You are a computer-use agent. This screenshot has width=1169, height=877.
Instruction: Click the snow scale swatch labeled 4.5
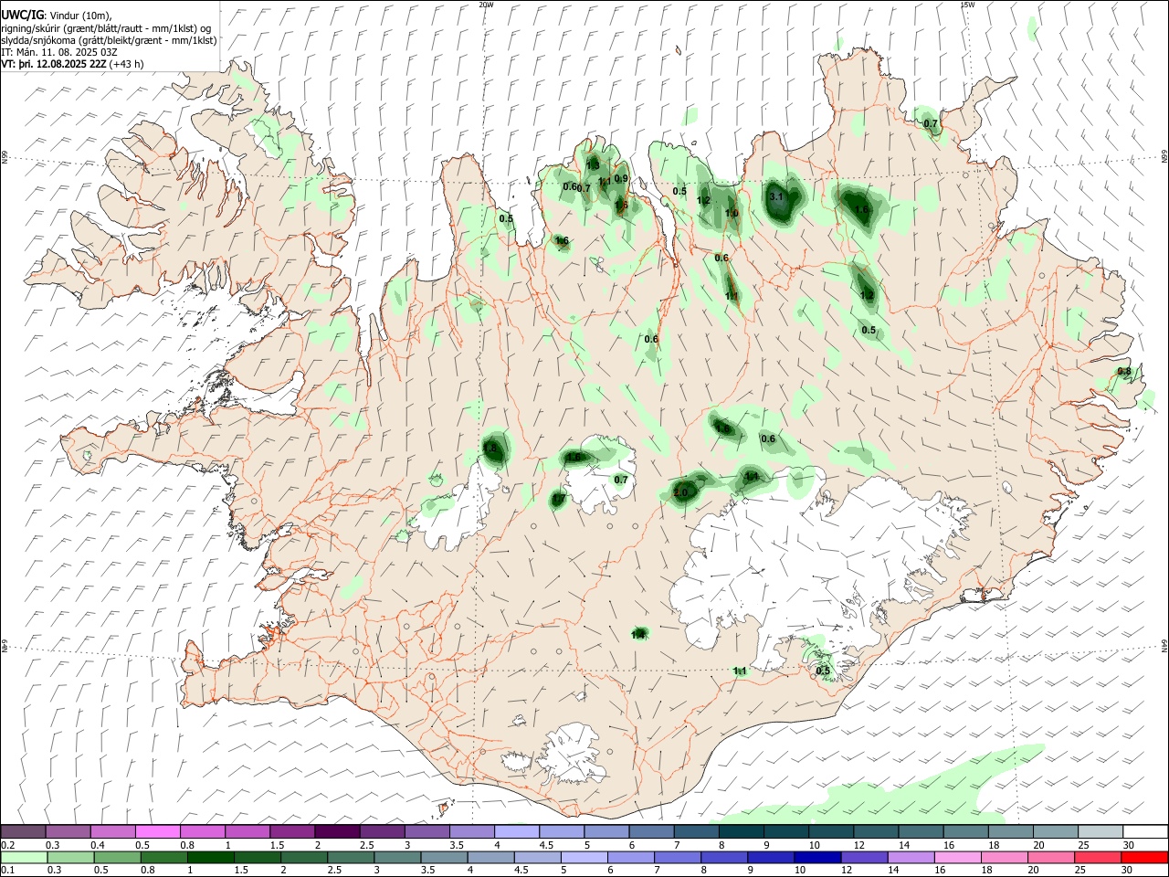562,831
